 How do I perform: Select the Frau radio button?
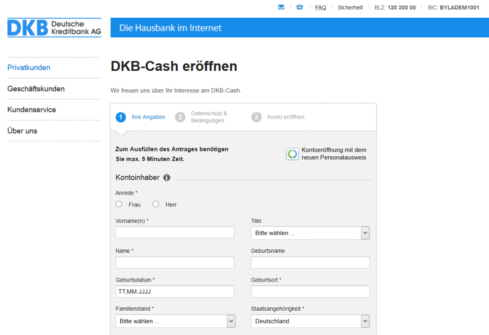(x=119, y=204)
